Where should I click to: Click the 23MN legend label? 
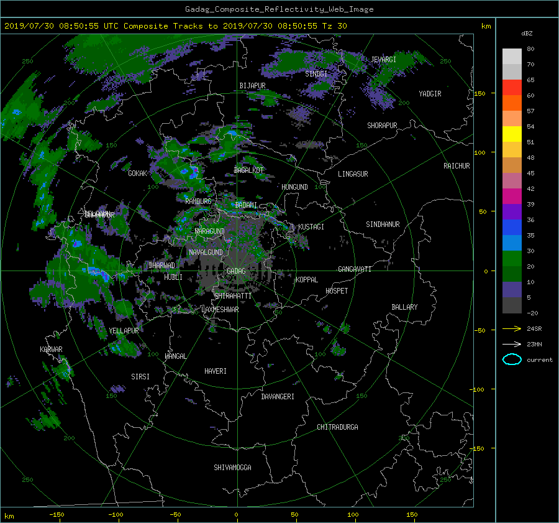pos(534,344)
